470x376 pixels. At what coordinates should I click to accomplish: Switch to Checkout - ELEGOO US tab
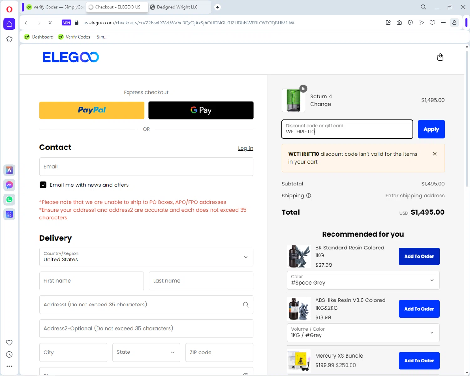pyautogui.click(x=117, y=7)
